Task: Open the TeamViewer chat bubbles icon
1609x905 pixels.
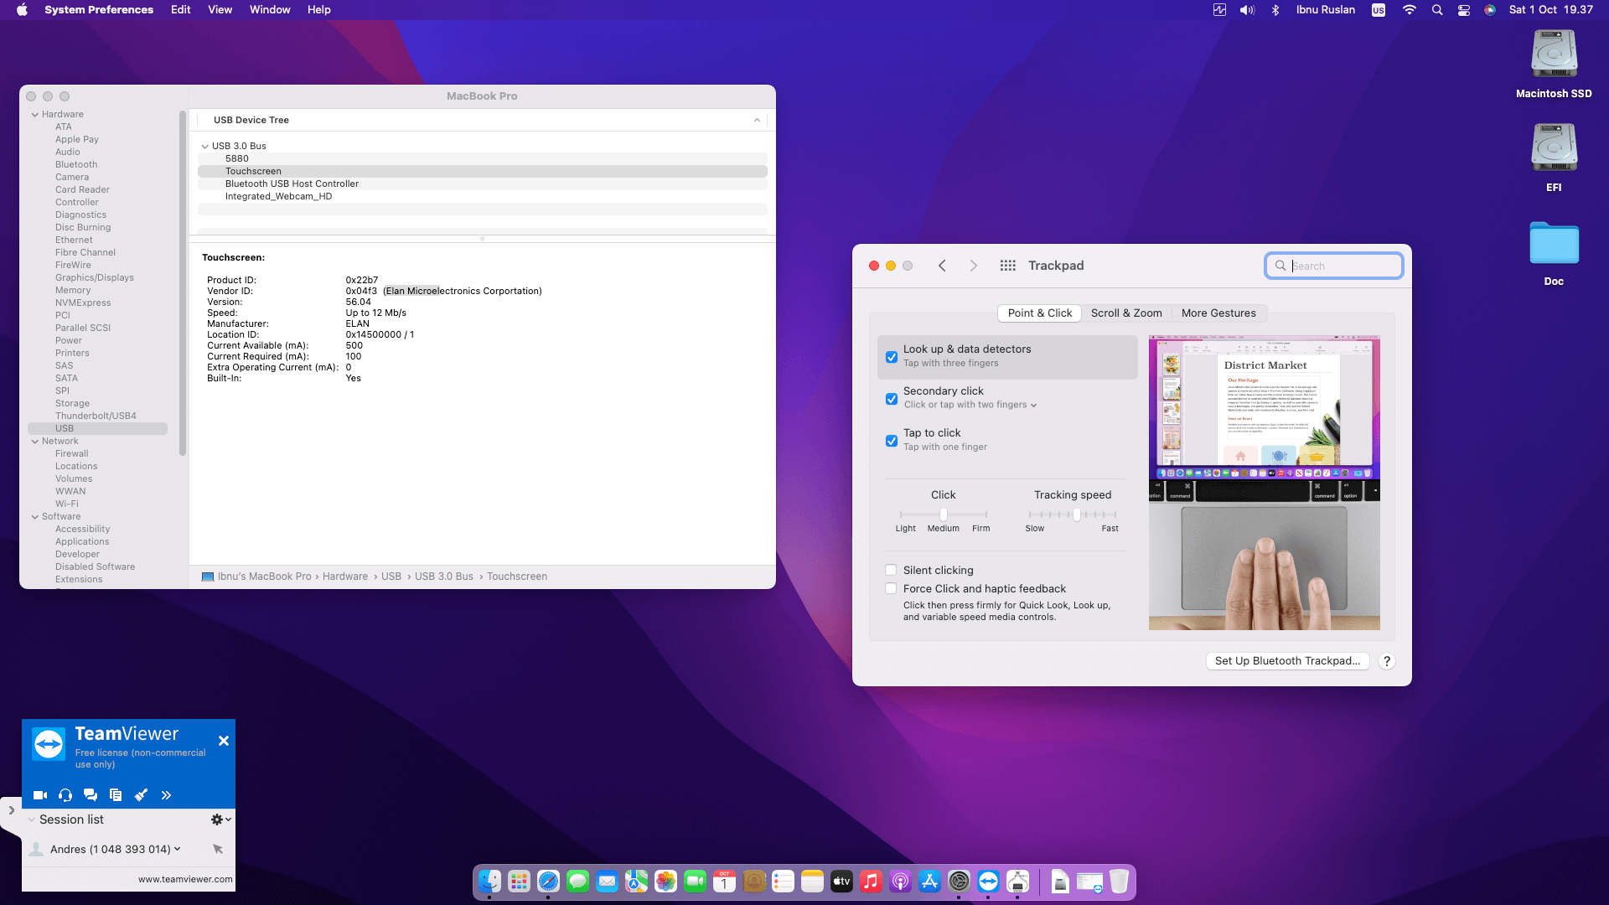Action: (91, 795)
